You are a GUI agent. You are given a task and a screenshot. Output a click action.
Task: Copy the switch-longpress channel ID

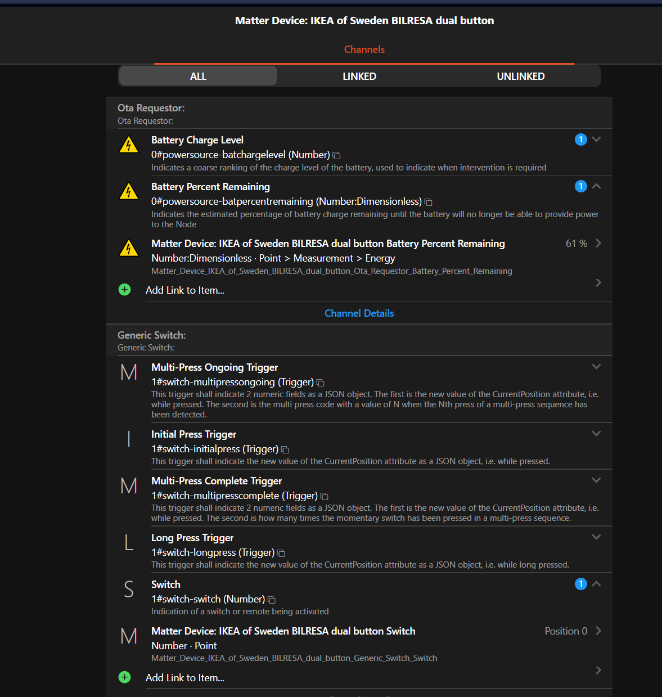[x=281, y=553]
